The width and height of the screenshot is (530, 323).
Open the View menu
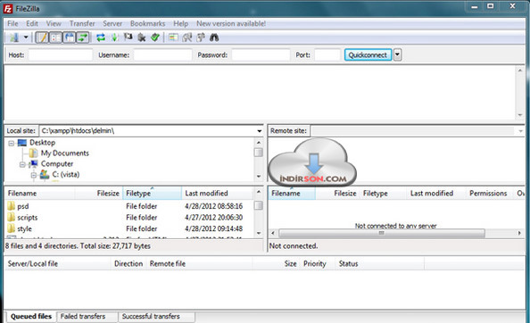tap(54, 24)
